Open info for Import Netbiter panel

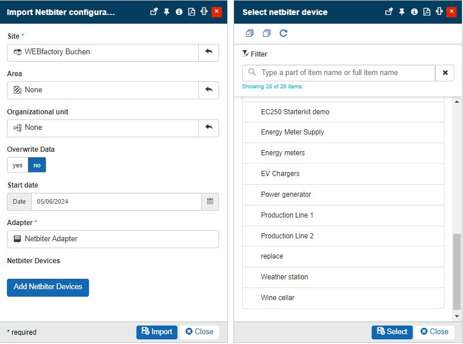179,12
